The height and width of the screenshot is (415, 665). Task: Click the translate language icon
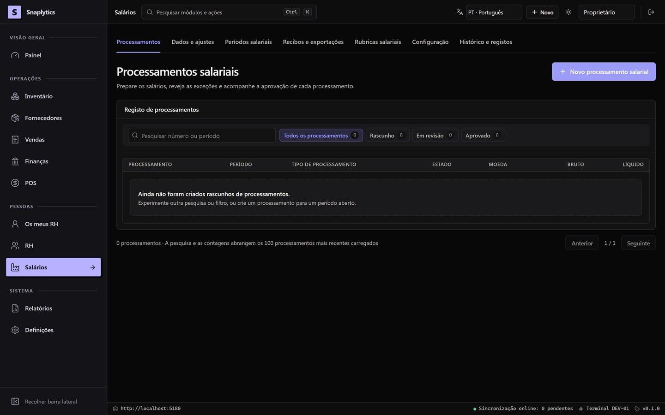point(459,12)
